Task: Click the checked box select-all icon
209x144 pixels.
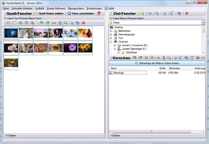Action: 8,23
